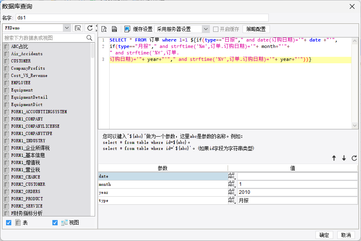Image resolution: width=361 pixels, height=241 pixels.
Task: Click the table search input field
Action: pos(45,38)
